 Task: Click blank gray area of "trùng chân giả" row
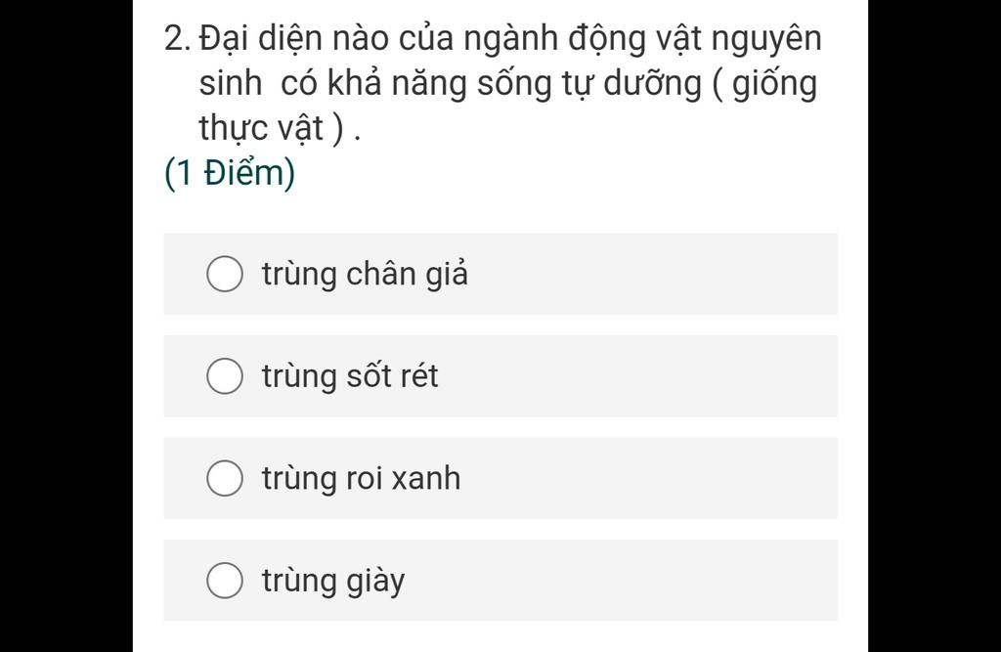(x=651, y=274)
